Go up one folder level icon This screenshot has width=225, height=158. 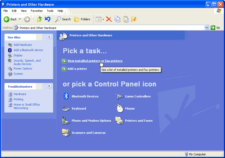pyautogui.click(x=40, y=19)
